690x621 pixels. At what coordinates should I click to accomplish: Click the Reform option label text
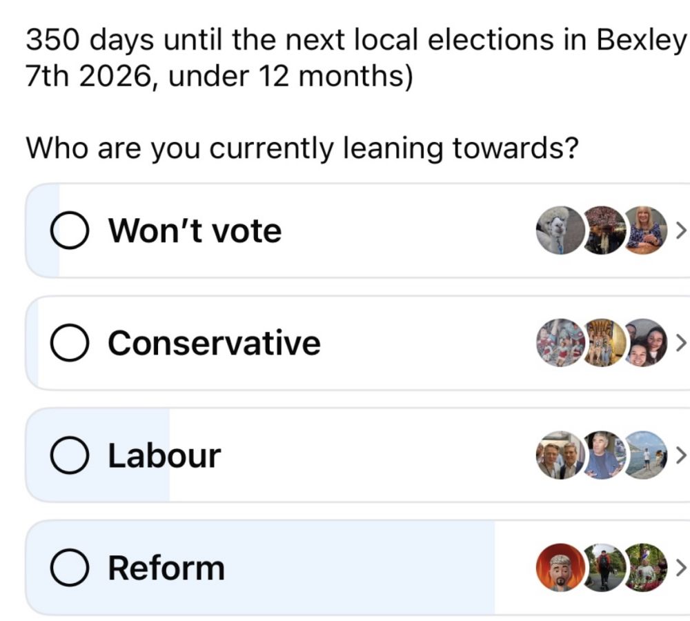click(x=166, y=569)
